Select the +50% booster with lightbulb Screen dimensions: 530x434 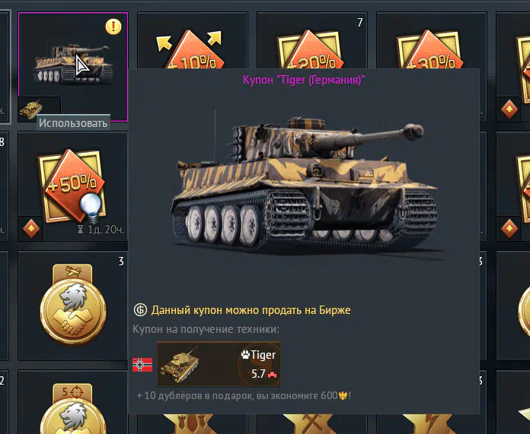[72, 185]
